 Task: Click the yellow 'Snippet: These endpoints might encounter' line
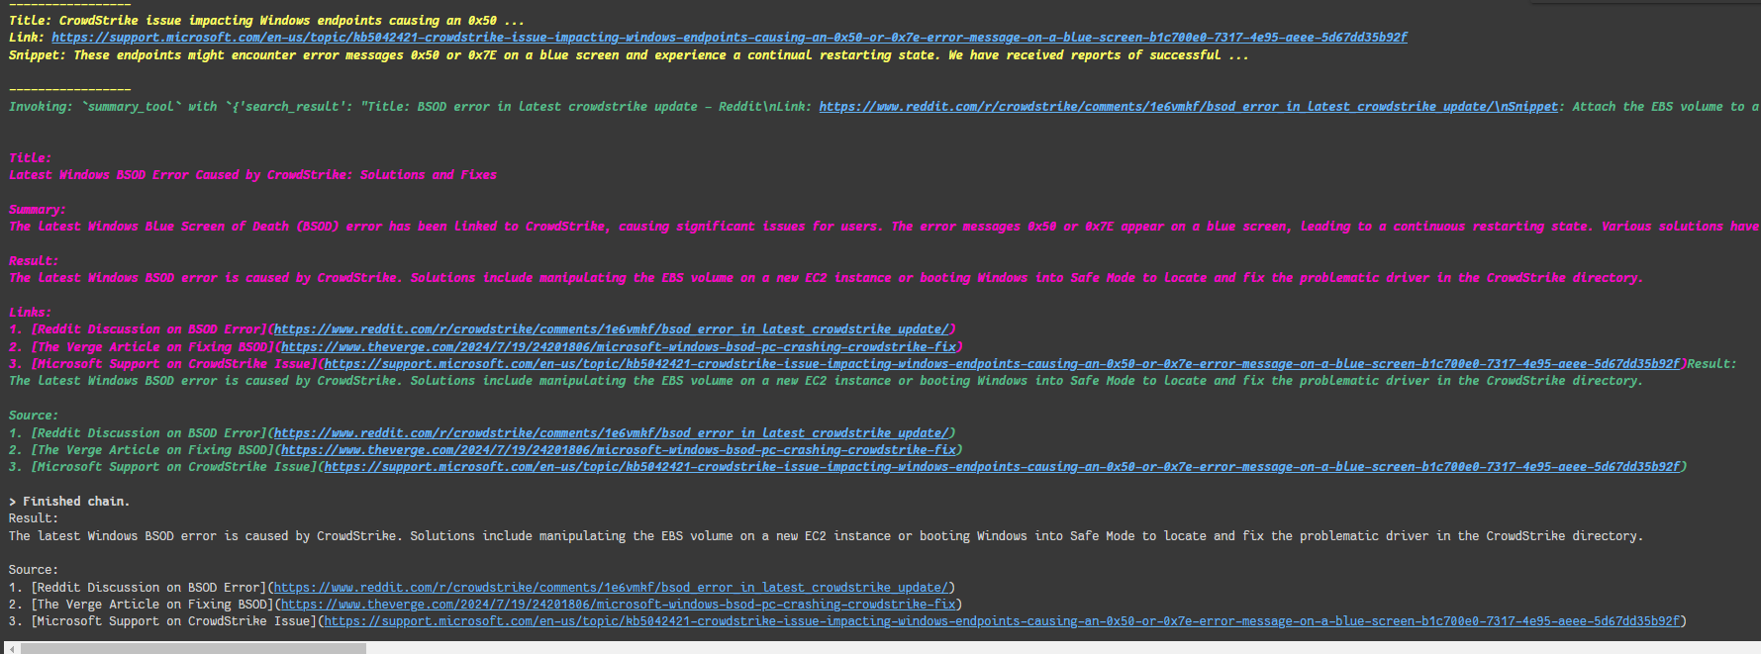pos(629,55)
